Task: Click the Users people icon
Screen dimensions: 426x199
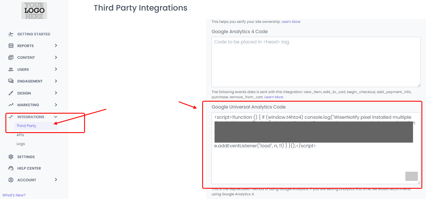Action: [11, 69]
